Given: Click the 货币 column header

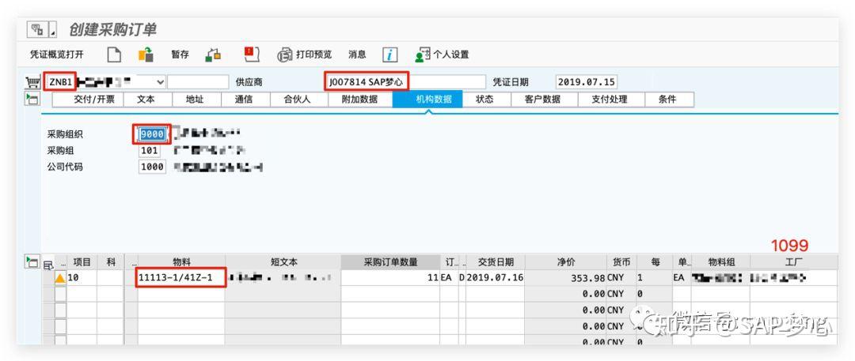Looking at the screenshot, I should tap(621, 262).
